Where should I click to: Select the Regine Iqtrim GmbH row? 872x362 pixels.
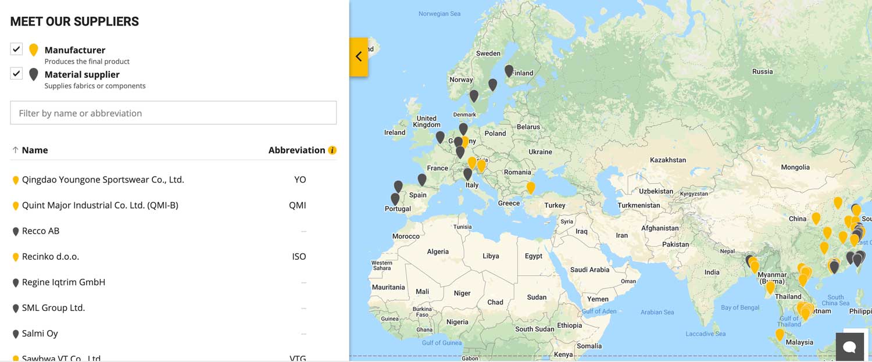tap(173, 282)
